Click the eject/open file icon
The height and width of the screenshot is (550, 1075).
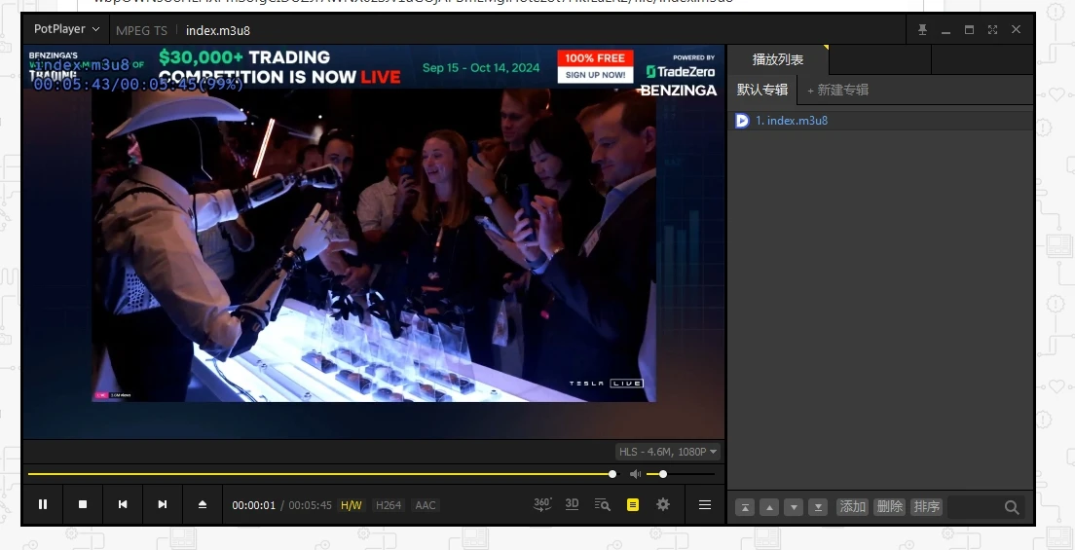[203, 504]
